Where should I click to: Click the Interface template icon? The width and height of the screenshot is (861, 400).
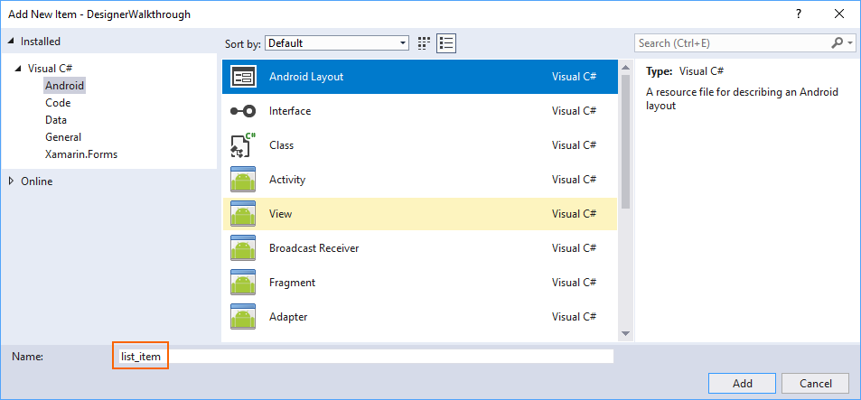point(243,111)
